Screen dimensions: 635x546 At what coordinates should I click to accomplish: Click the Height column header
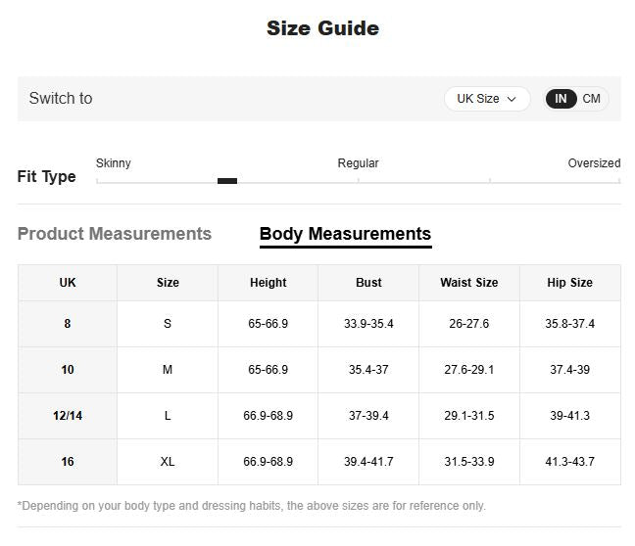(268, 283)
